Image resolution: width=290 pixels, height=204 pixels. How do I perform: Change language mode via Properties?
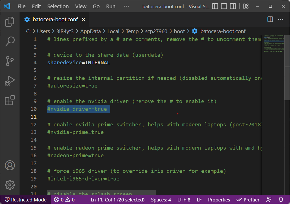(x=219, y=199)
